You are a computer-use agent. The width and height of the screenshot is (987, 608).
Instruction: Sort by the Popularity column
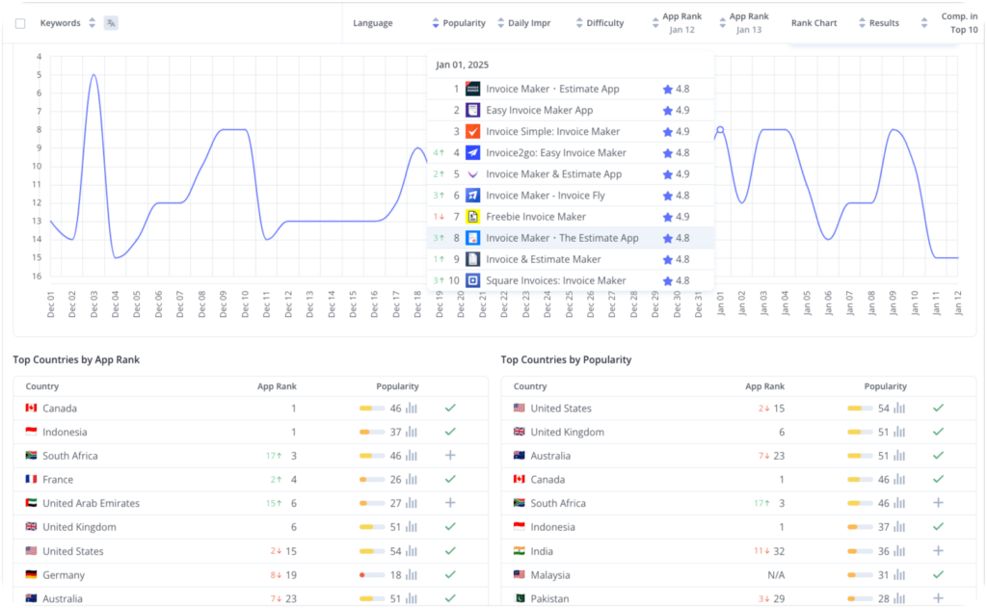click(436, 23)
